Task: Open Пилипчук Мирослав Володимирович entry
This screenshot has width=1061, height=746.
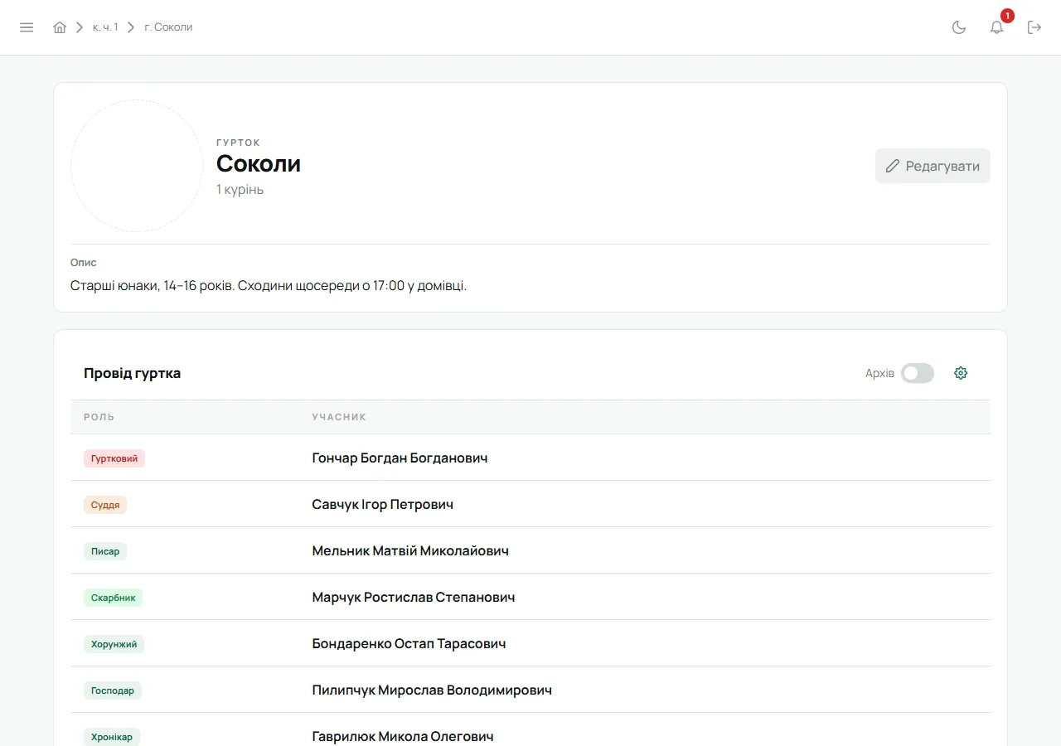Action: [x=432, y=690]
